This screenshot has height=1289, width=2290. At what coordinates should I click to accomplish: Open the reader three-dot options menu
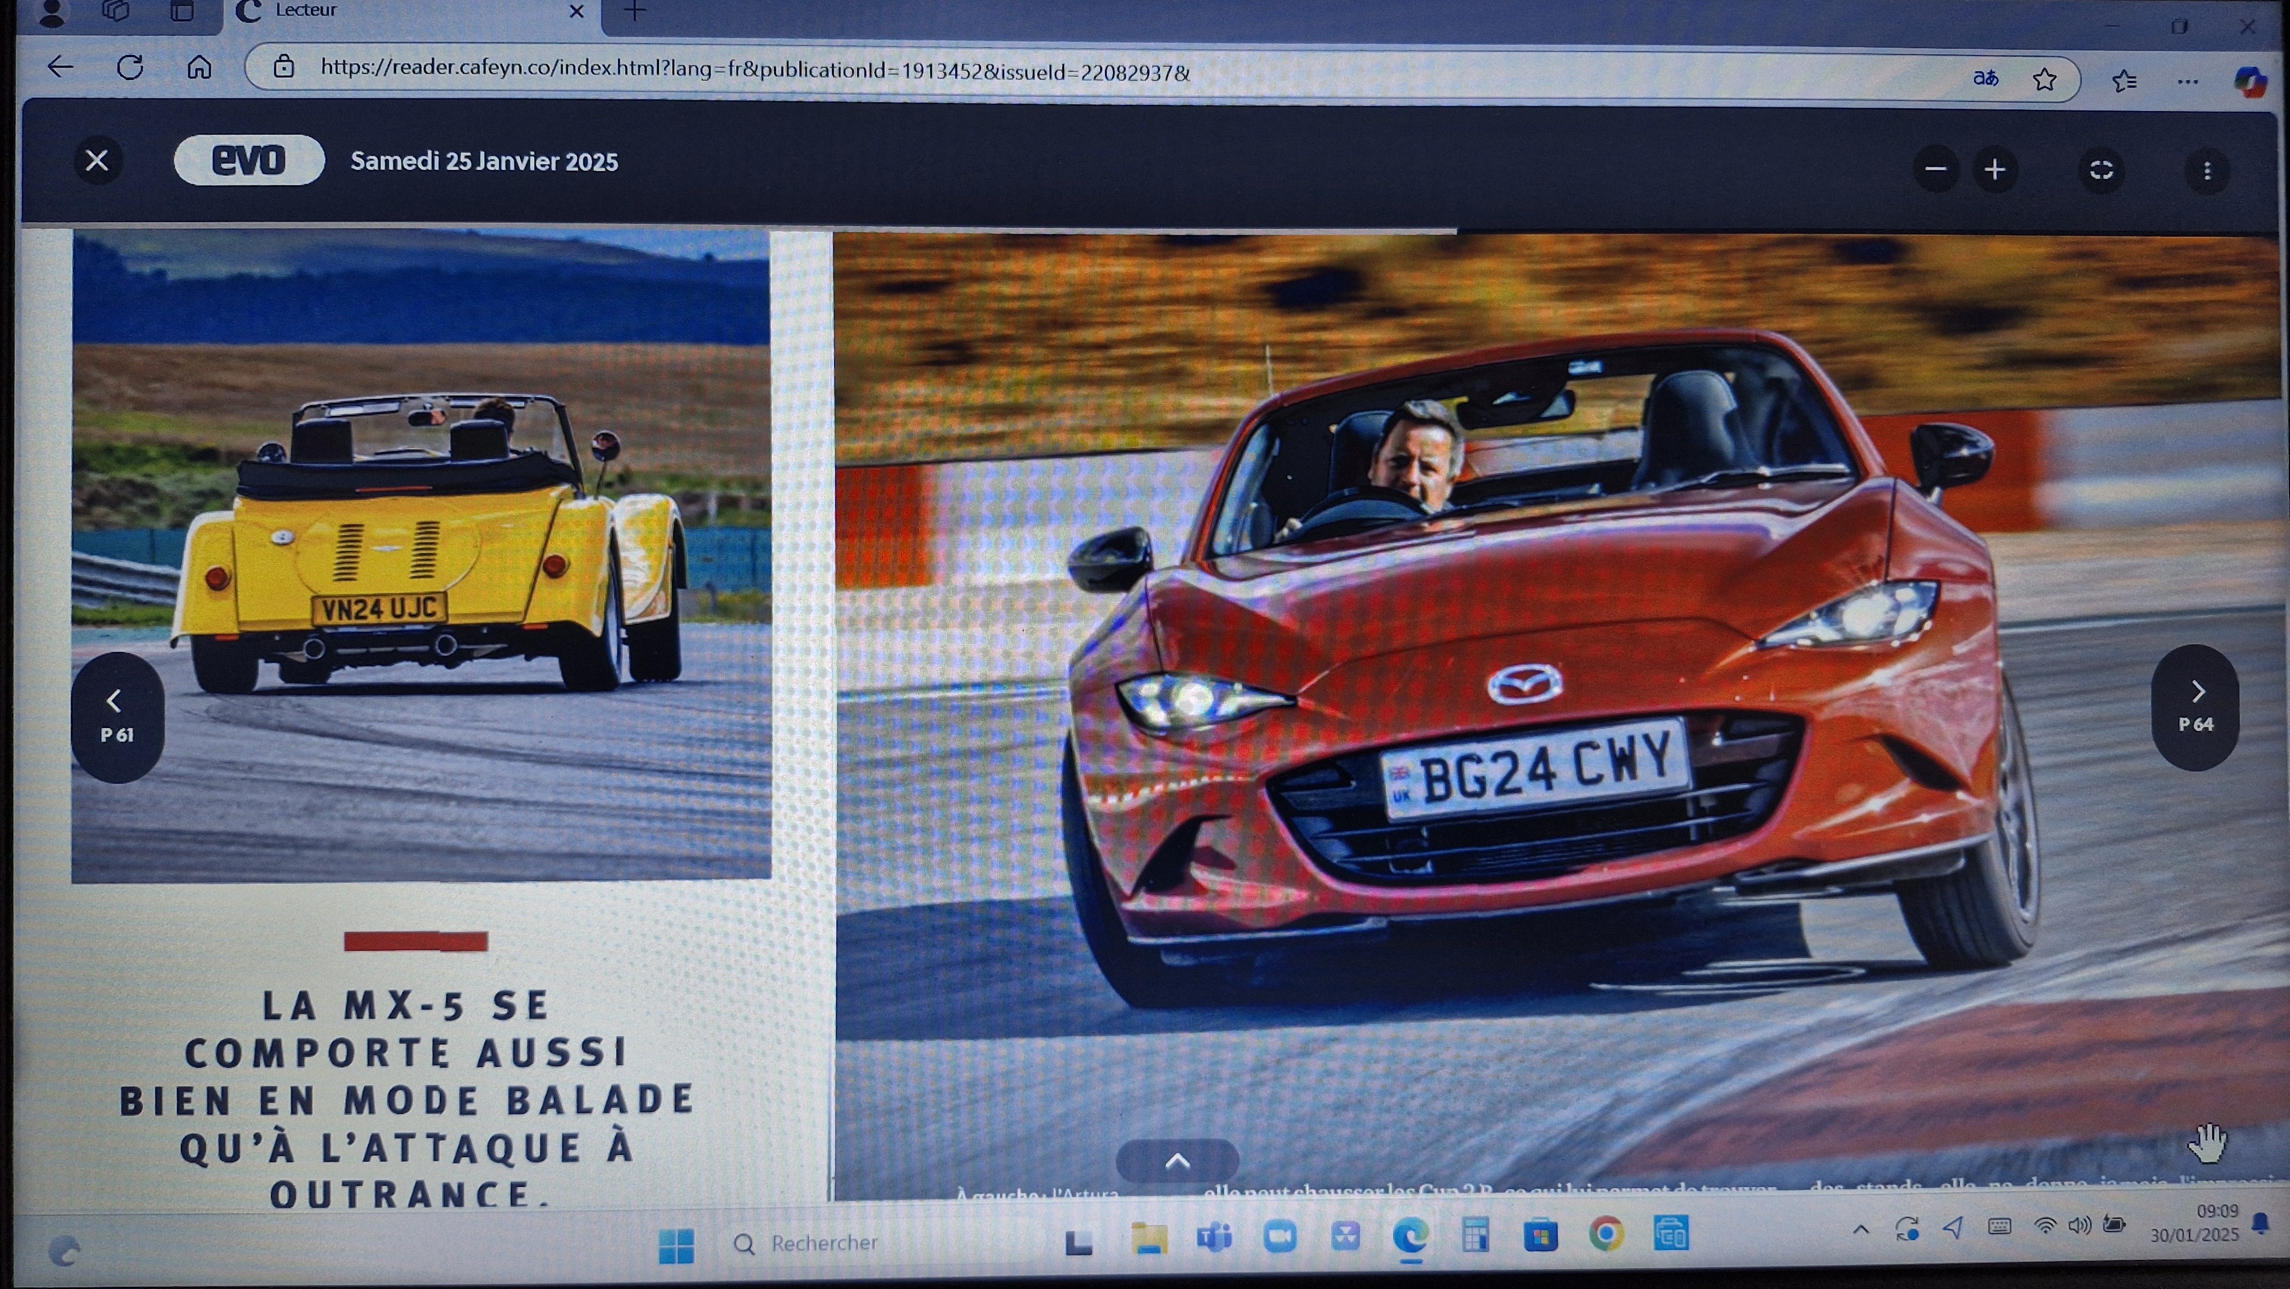(2208, 171)
